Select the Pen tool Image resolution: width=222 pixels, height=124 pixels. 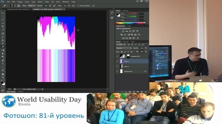(3, 60)
